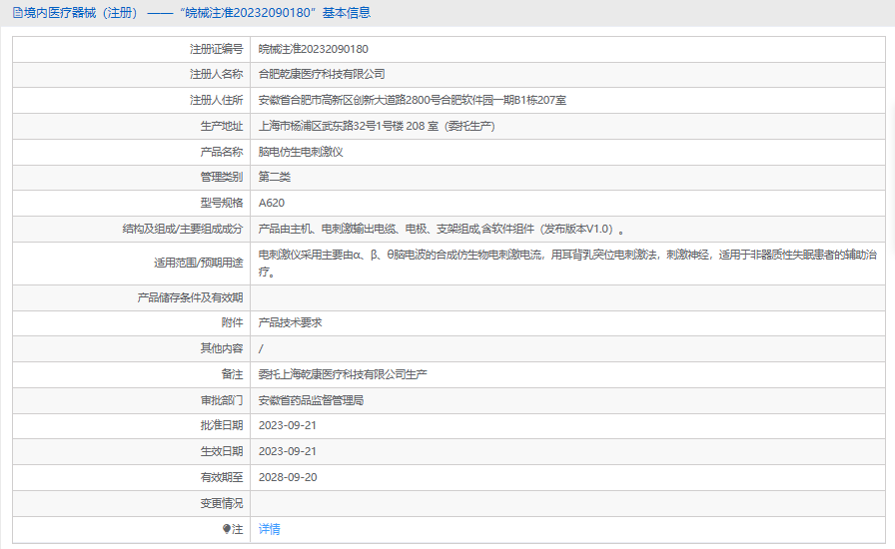
Task: Click the 生效日期 value 2023-09-21
Action: (x=287, y=451)
